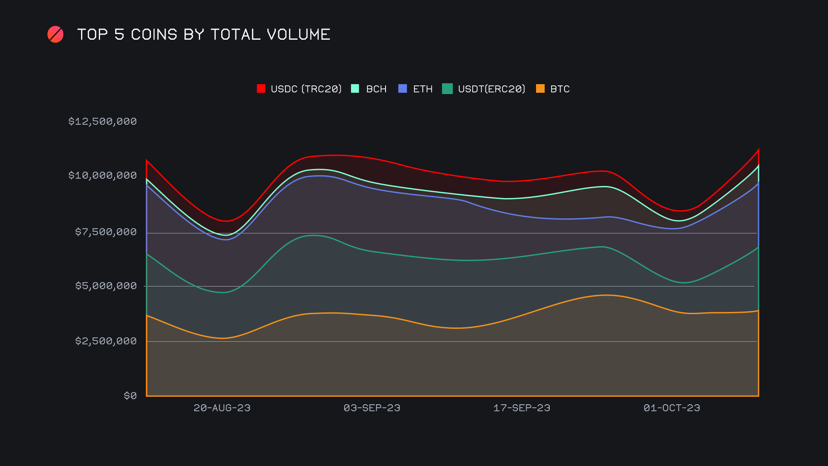Click the orange BTC legend swatch
Image resolution: width=828 pixels, height=466 pixels.
540,89
